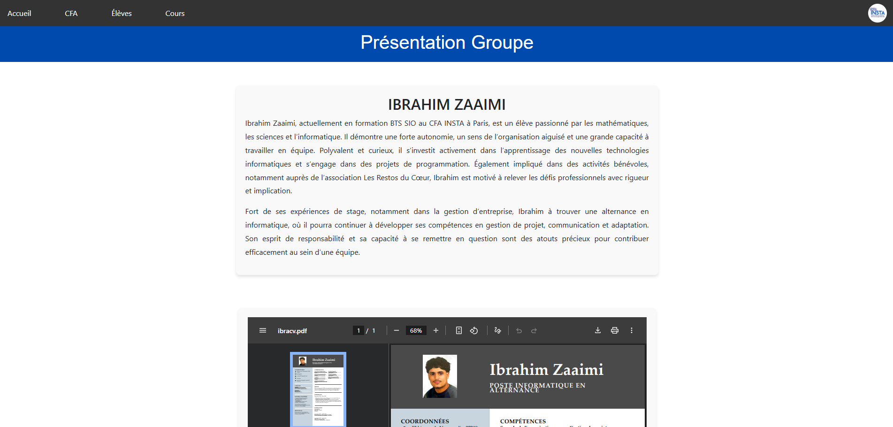Go to the Cours section
This screenshot has width=893, height=427.
pos(175,13)
